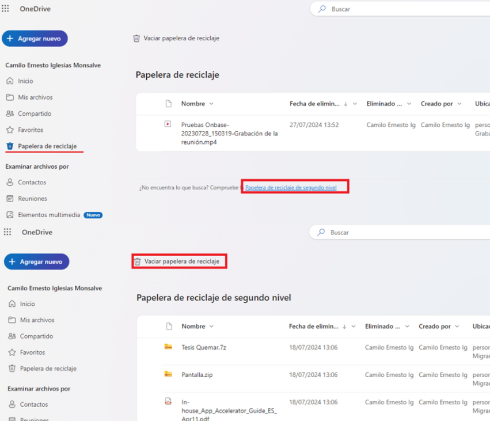Expand the Fecha de elimin column menu, first-level table
This screenshot has height=421, width=490.
coord(355,104)
